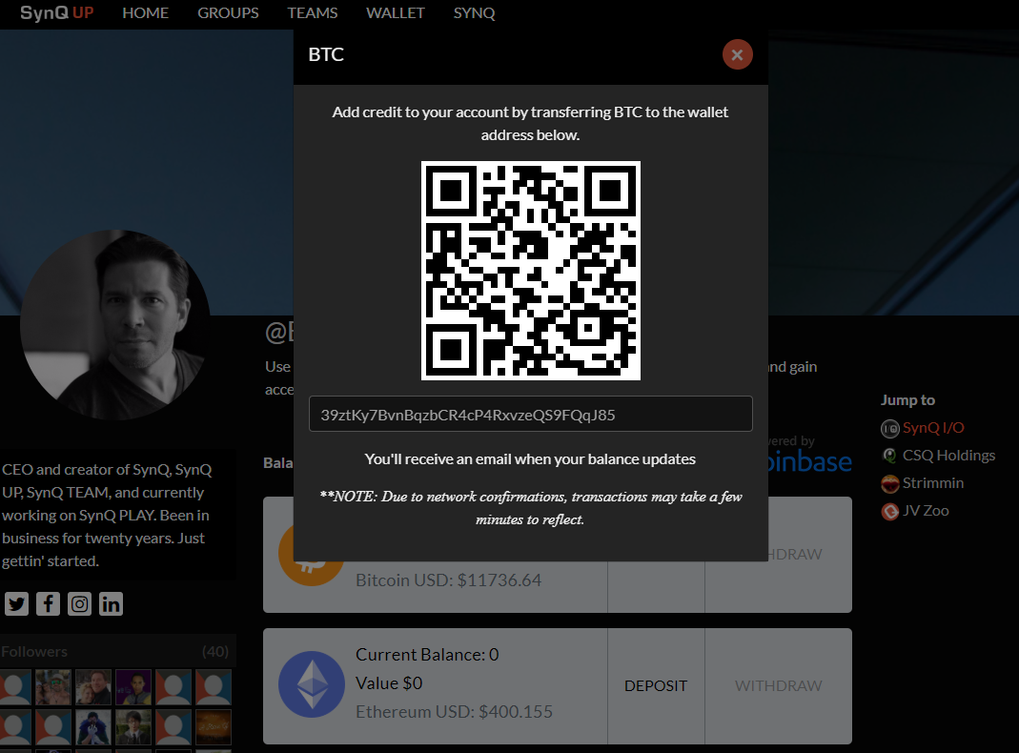Click the Followers heading
This screenshot has height=753, width=1019.
(33, 652)
